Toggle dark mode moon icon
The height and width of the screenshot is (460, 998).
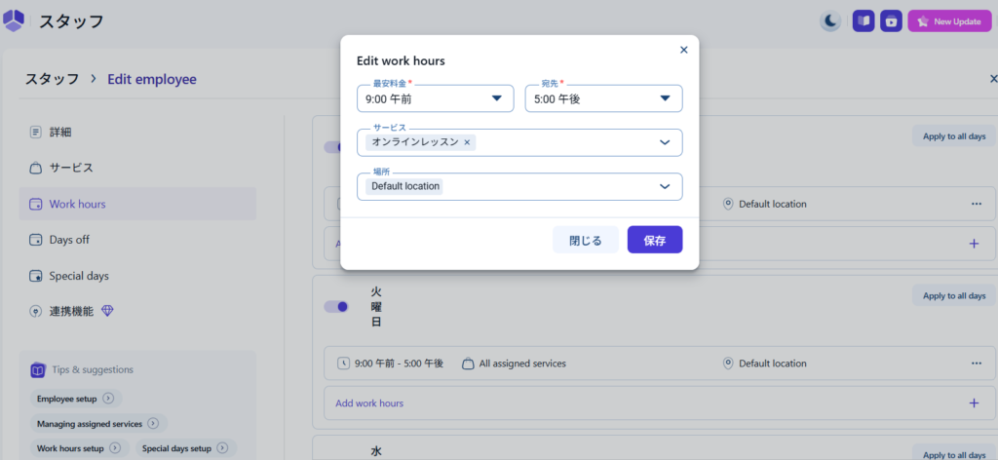(830, 21)
